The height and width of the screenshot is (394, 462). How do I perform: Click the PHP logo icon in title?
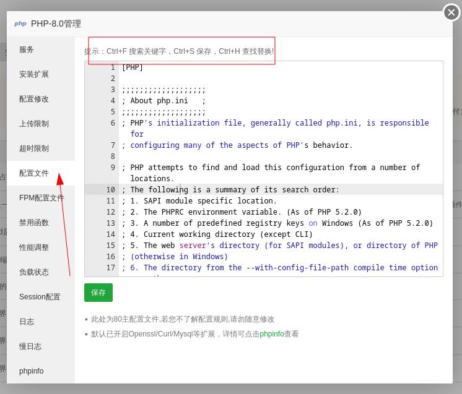click(20, 24)
